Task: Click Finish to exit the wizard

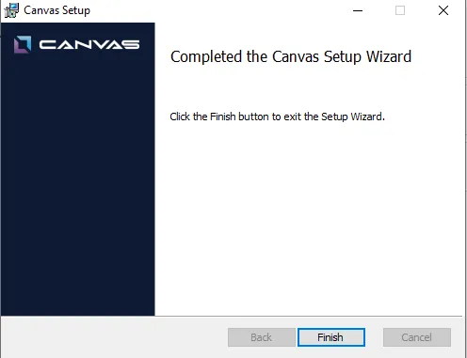Action: pos(331,337)
